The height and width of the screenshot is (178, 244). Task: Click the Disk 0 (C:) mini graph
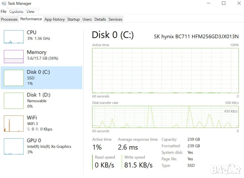coord(14,78)
